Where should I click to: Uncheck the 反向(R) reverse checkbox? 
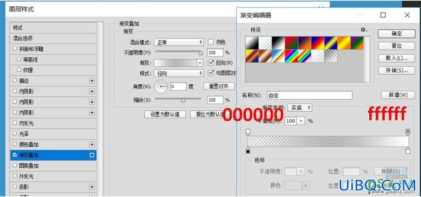[211, 63]
